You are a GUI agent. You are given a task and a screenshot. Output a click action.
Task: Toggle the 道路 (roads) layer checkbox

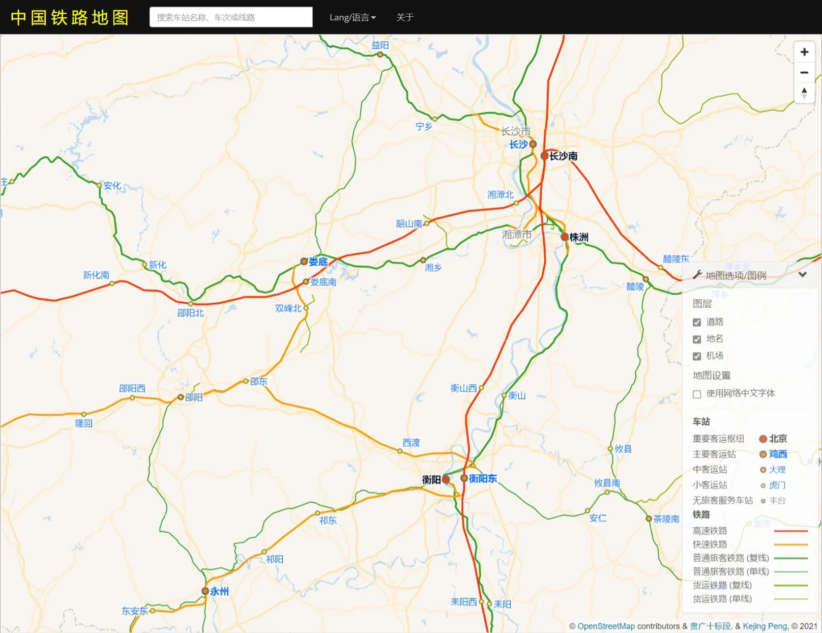(x=697, y=322)
